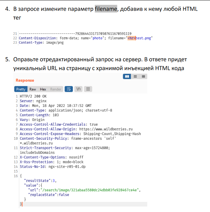Click the "replaceState":false JSON field
Image resolution: width=210 pixels, height=212 pixels.
(x=49, y=195)
